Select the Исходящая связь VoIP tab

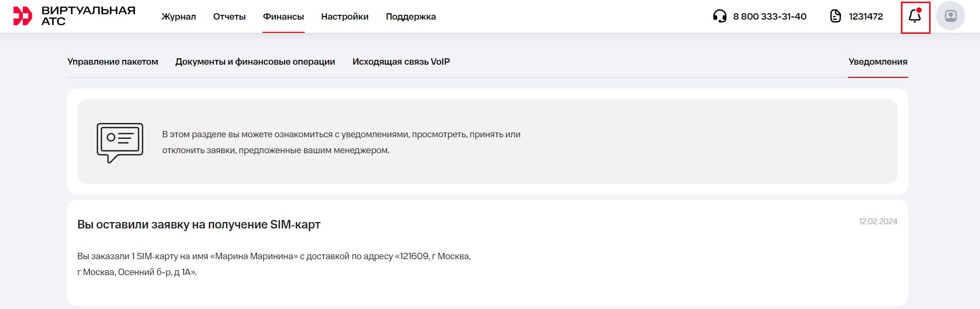coord(401,61)
